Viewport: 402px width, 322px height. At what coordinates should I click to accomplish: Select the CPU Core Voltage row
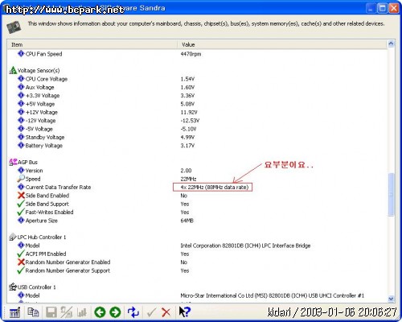pos(198,79)
